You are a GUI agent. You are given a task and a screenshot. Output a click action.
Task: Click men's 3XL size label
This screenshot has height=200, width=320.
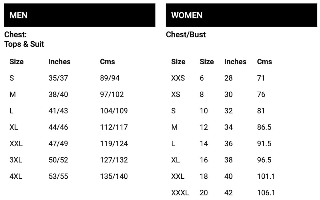click(x=16, y=160)
